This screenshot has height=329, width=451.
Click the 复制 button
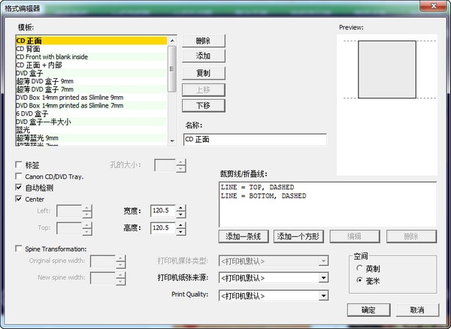pyautogui.click(x=203, y=73)
